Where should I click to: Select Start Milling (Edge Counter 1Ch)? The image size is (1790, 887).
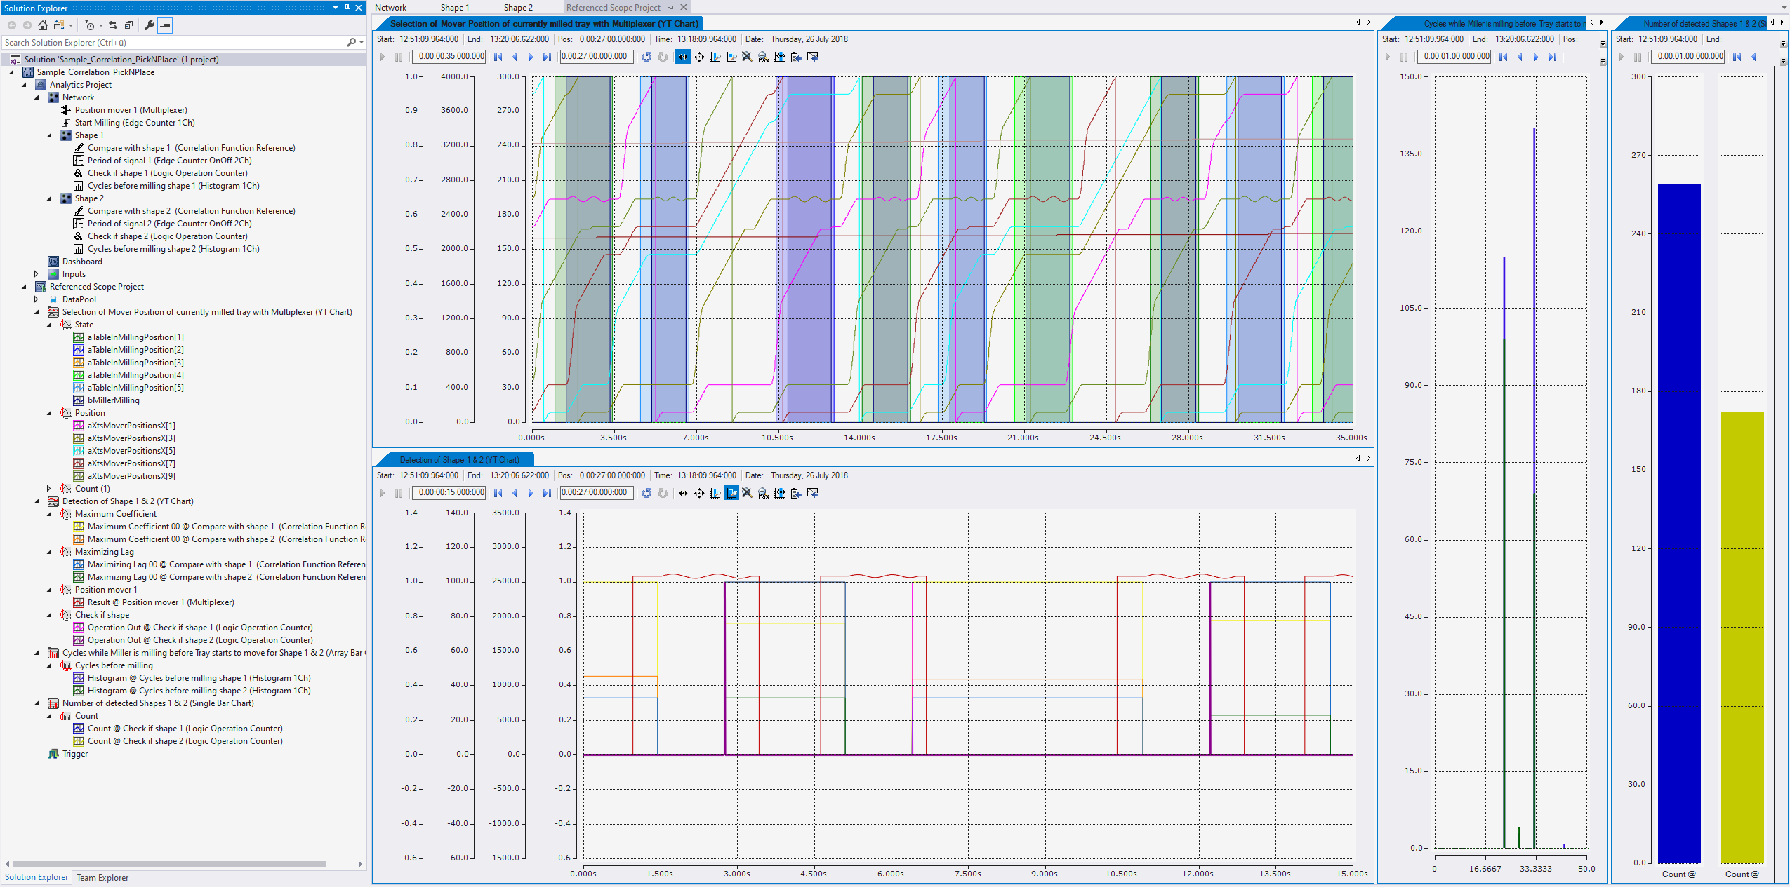click(x=135, y=123)
